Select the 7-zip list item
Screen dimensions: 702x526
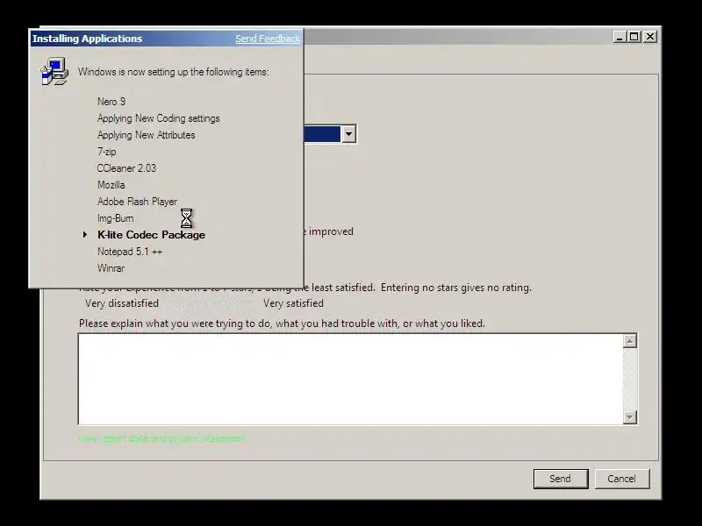106,152
